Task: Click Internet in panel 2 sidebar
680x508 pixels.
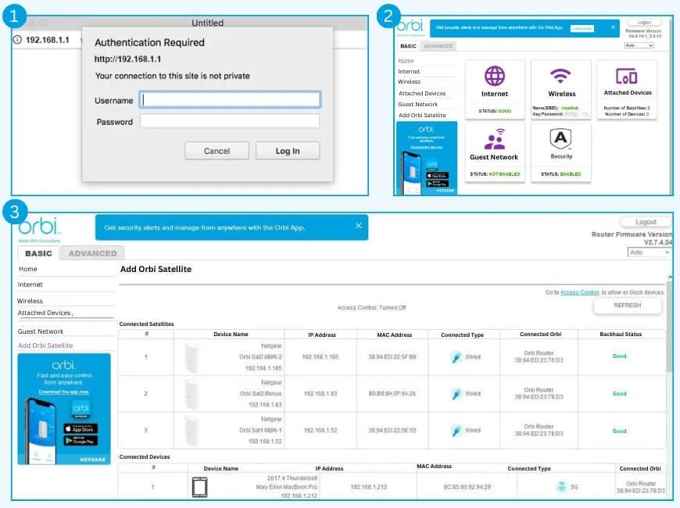Action: (x=409, y=72)
